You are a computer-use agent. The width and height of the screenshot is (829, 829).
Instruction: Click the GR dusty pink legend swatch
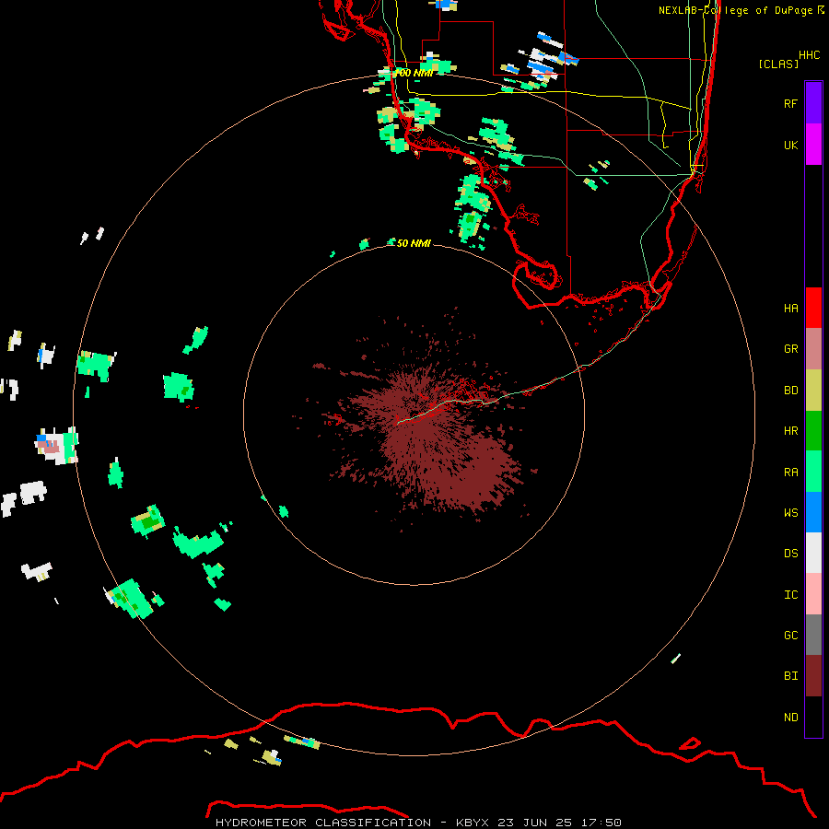pos(813,349)
